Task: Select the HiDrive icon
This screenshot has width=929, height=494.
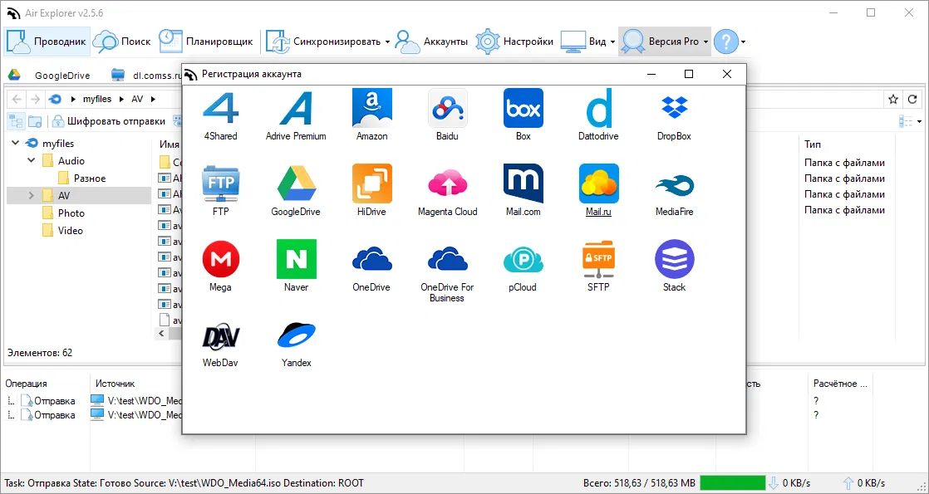Action: 371,183
